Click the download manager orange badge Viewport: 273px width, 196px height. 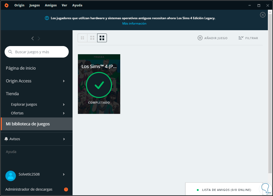coord(66,189)
